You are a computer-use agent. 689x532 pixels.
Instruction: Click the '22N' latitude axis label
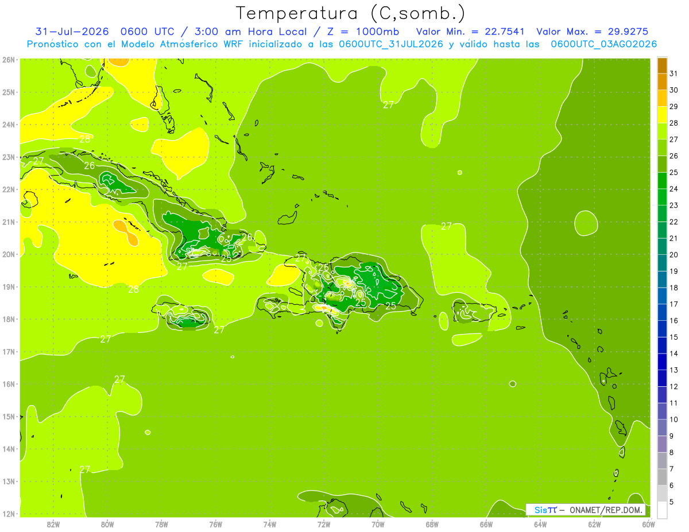coord(9,189)
